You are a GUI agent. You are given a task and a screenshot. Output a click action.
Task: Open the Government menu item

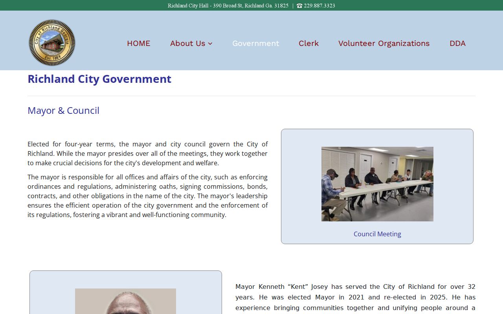tap(255, 43)
